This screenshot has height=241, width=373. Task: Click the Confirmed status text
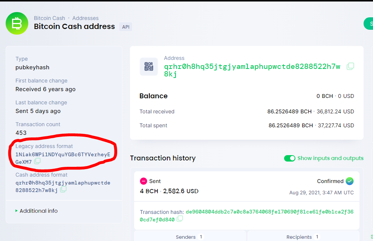pyautogui.click(x=330, y=181)
